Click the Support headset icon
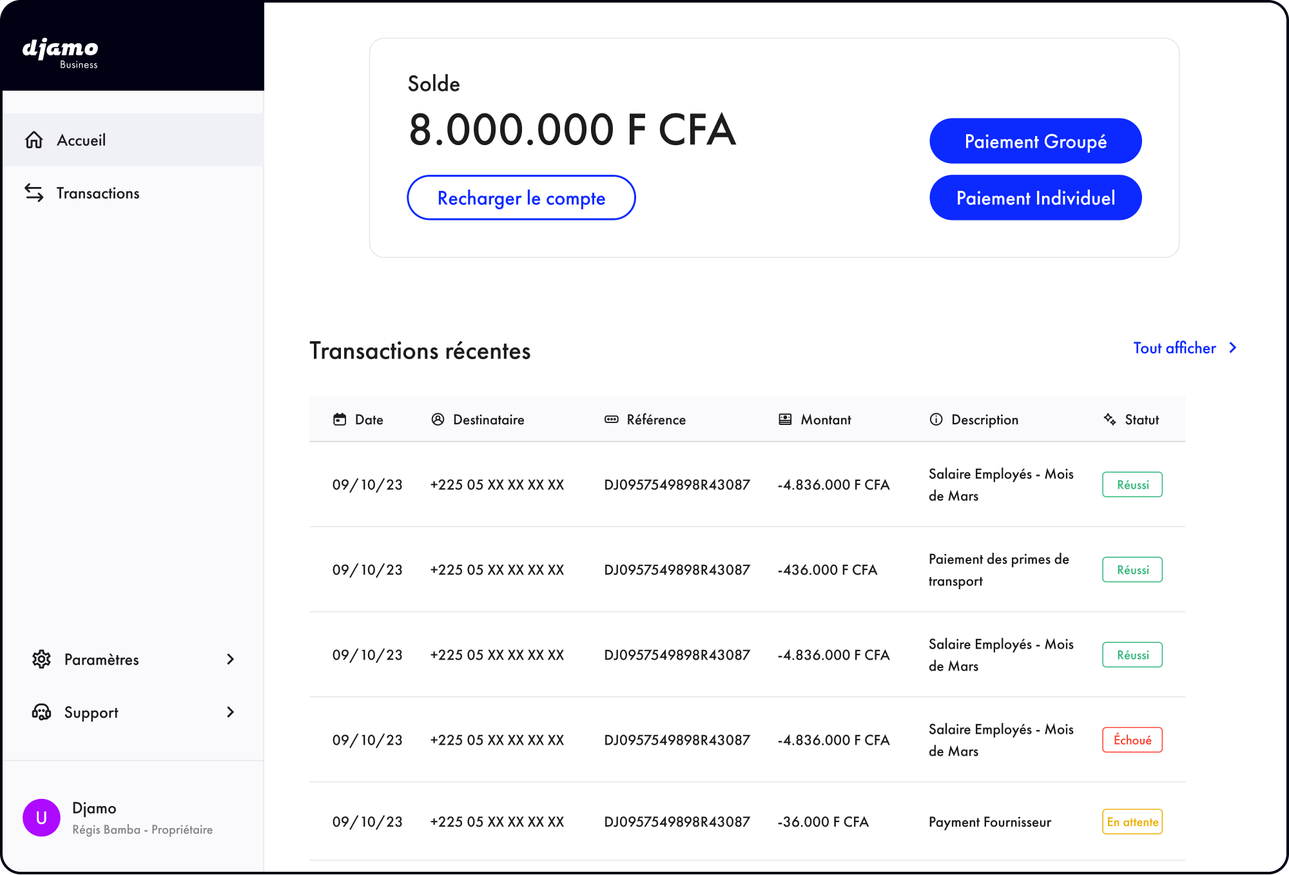 [41, 712]
